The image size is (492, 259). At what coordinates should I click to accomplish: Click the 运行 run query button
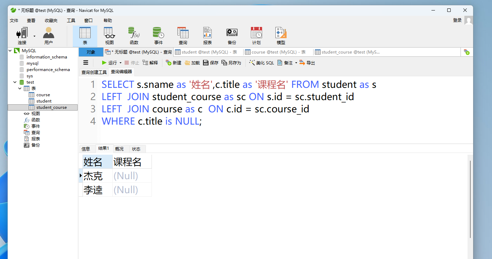pos(110,63)
